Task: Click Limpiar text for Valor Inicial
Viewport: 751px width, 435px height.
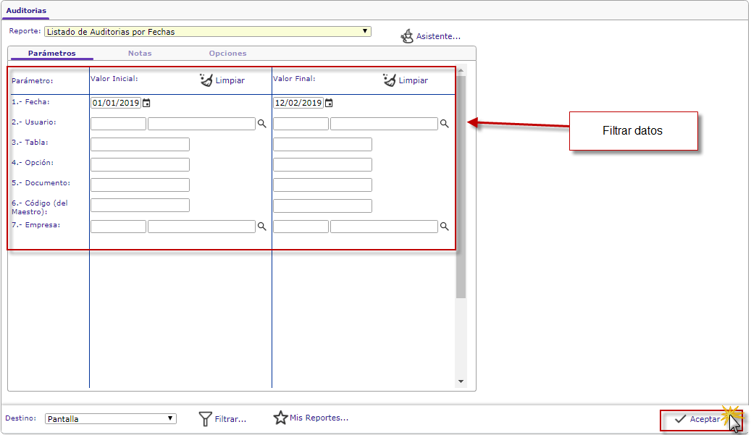Action: 230,80
